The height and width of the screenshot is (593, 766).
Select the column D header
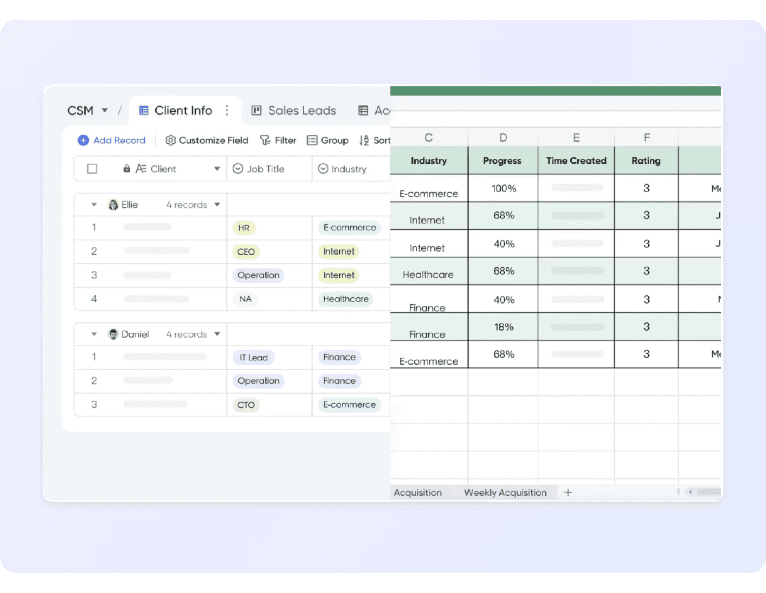[x=503, y=137]
